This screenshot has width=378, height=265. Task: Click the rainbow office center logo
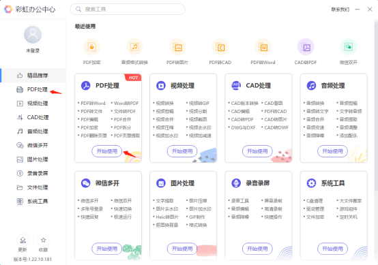8,9
